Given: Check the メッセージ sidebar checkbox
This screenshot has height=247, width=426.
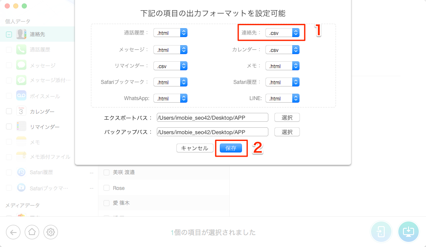Looking at the screenshot, I should pos(9,65).
